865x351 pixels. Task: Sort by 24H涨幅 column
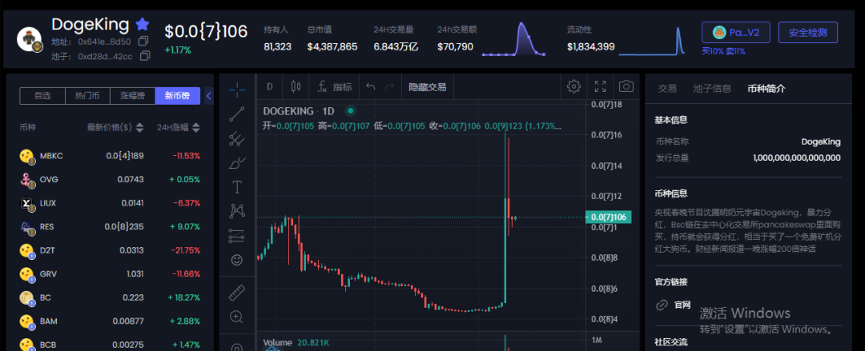click(x=178, y=128)
